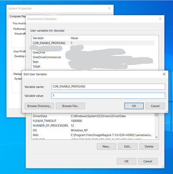173x174 pixels.
Task: Focus the Variable value input field
Action: [108, 96]
